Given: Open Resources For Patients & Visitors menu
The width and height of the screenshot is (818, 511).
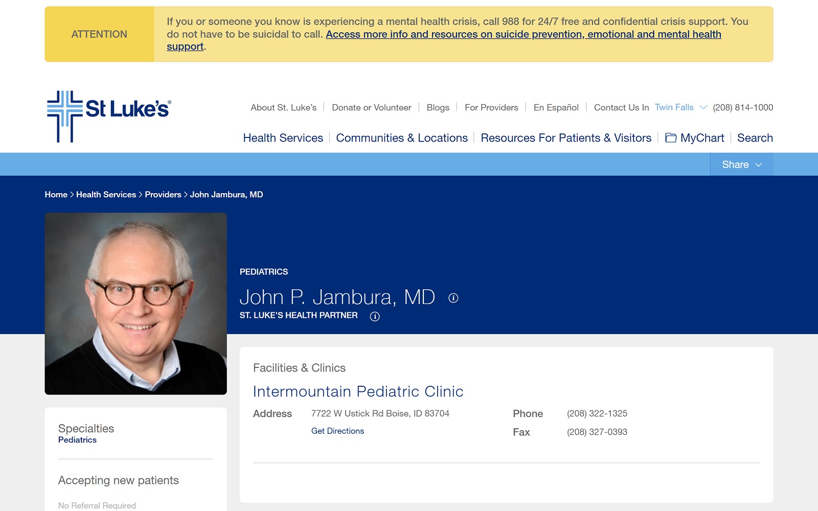Looking at the screenshot, I should click(566, 138).
